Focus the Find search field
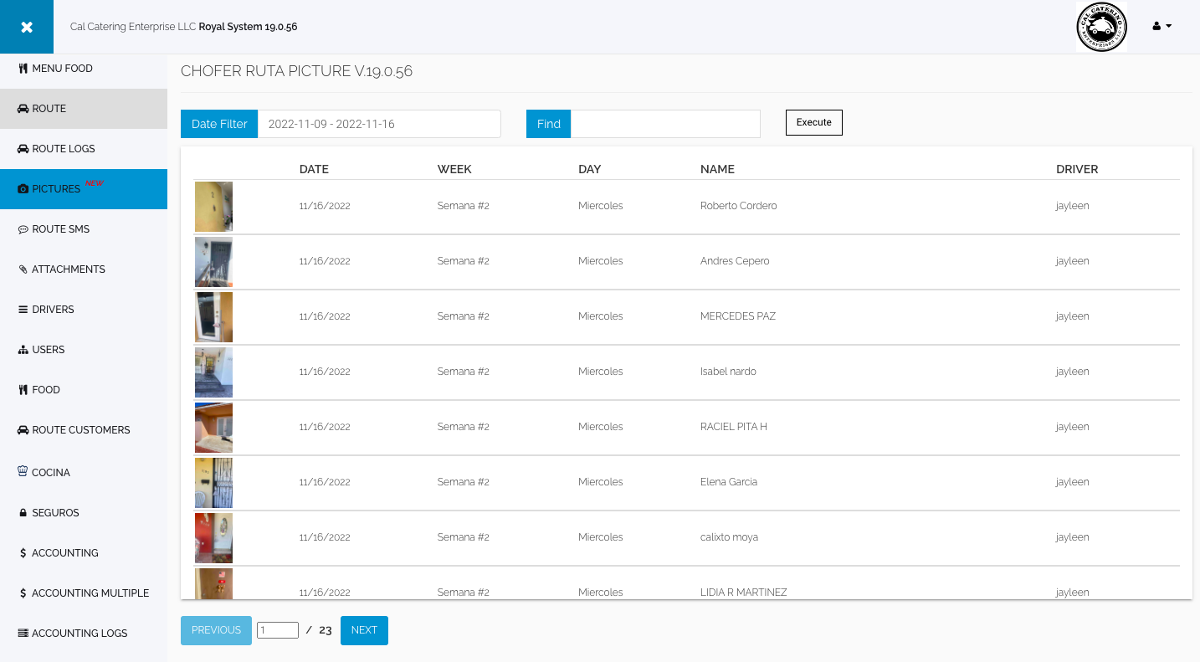The width and height of the screenshot is (1200, 662). click(664, 124)
